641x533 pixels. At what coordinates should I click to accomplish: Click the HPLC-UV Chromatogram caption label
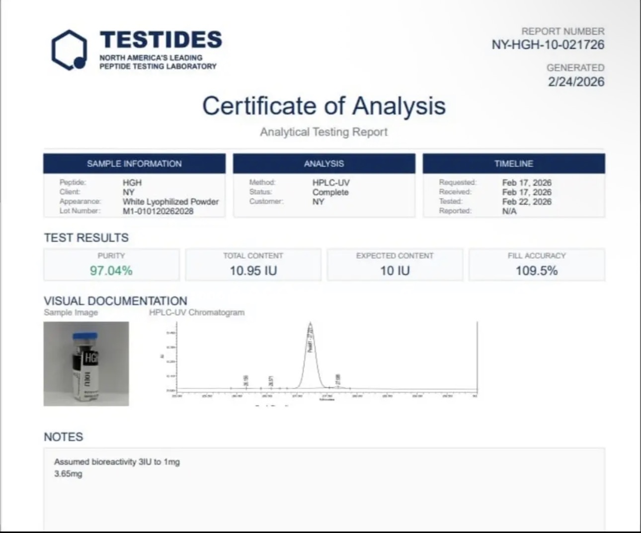pyautogui.click(x=197, y=312)
